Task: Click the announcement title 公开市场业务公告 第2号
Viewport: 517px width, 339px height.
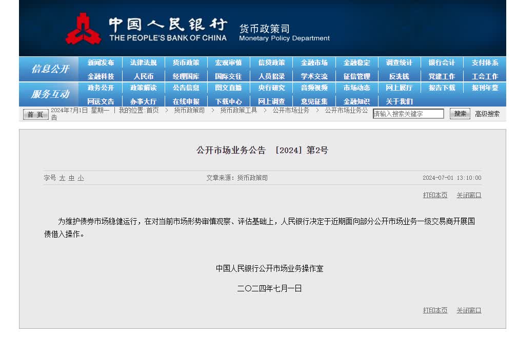Action: pos(263,151)
